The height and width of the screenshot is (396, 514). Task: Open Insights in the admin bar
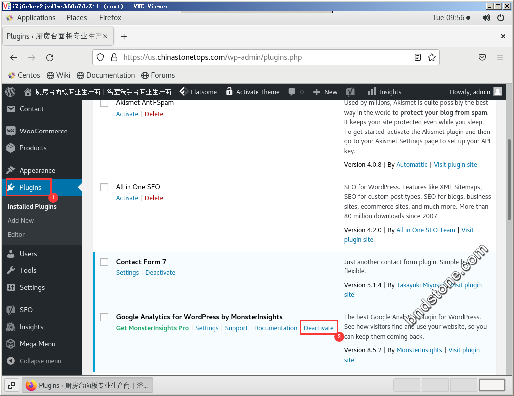[384, 92]
